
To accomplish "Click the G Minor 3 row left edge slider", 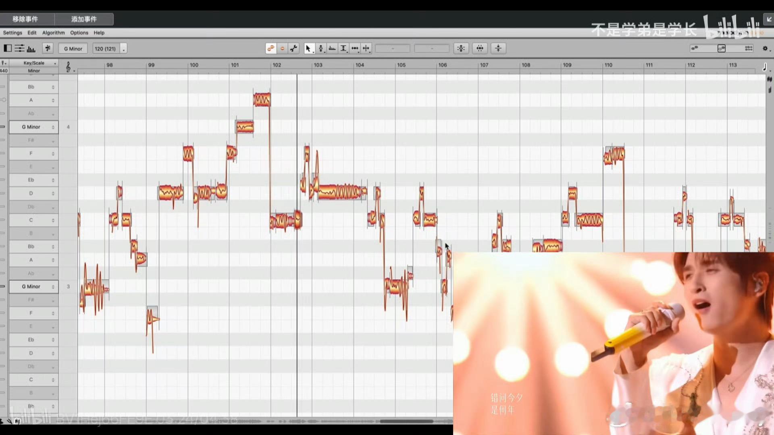I will click(2, 286).
